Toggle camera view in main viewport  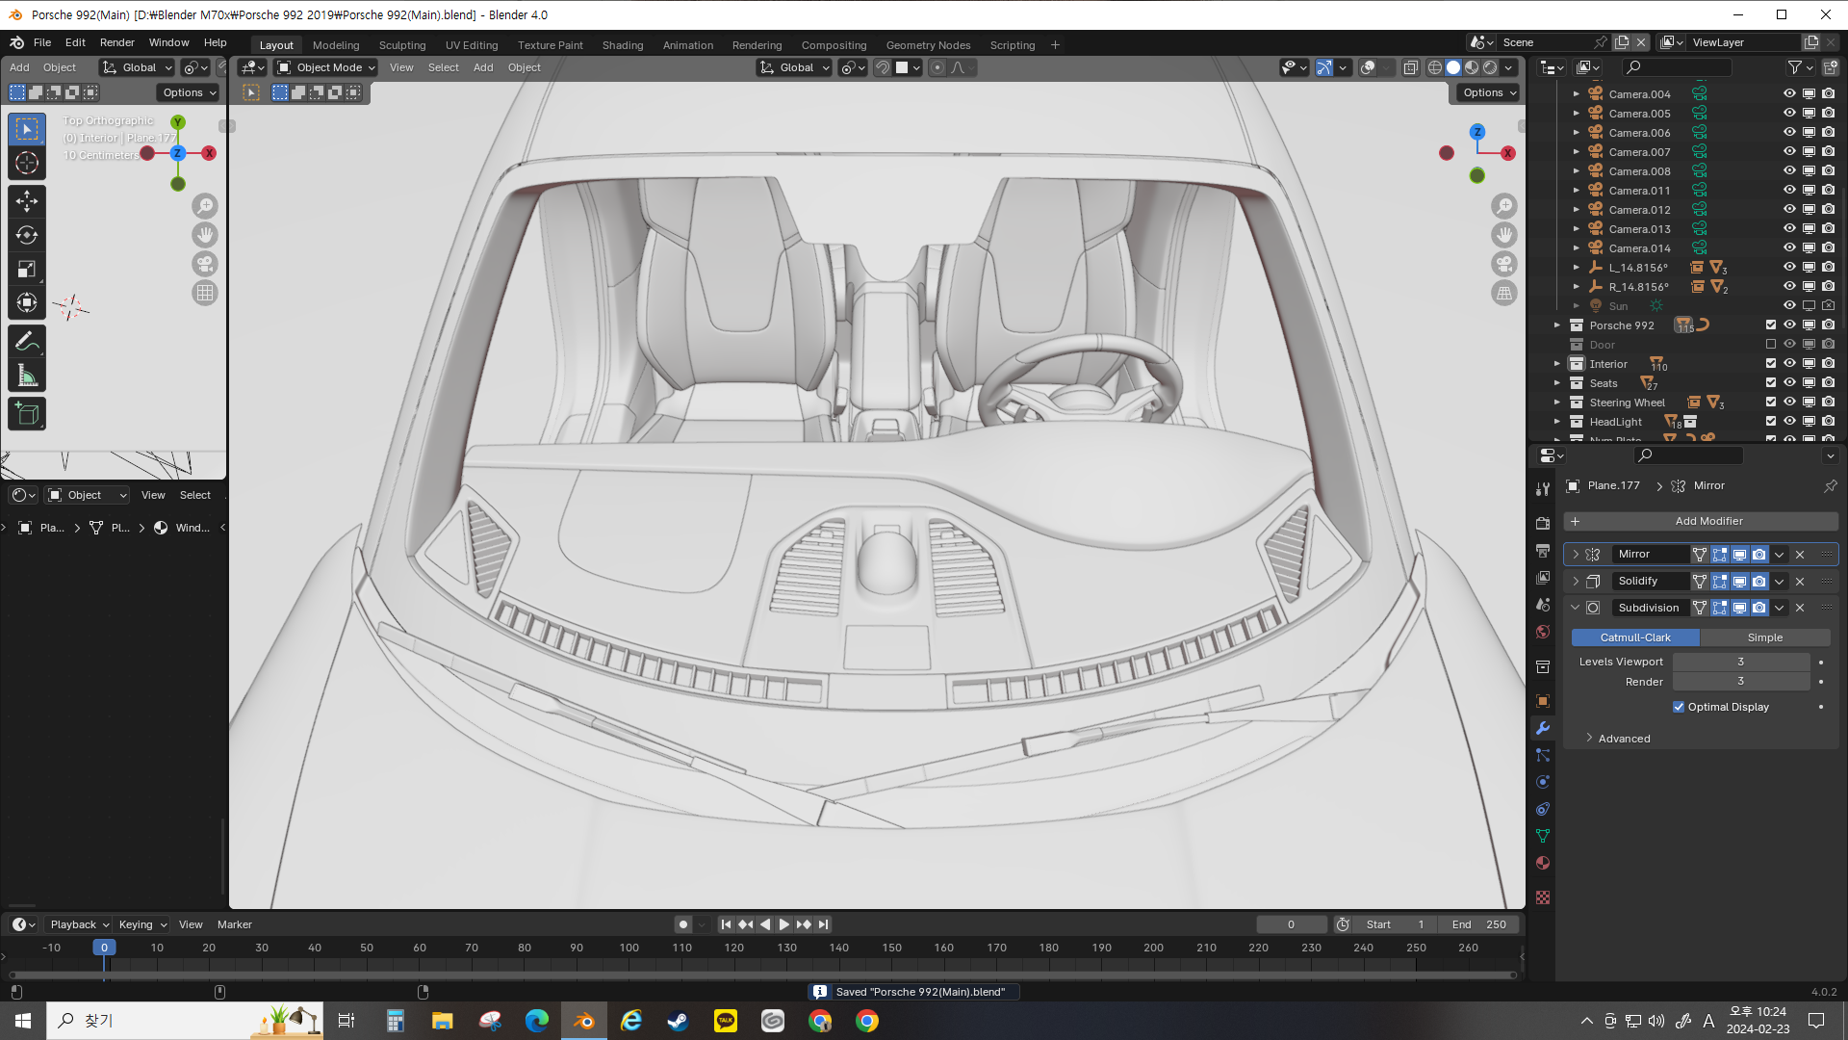[x=1504, y=264]
